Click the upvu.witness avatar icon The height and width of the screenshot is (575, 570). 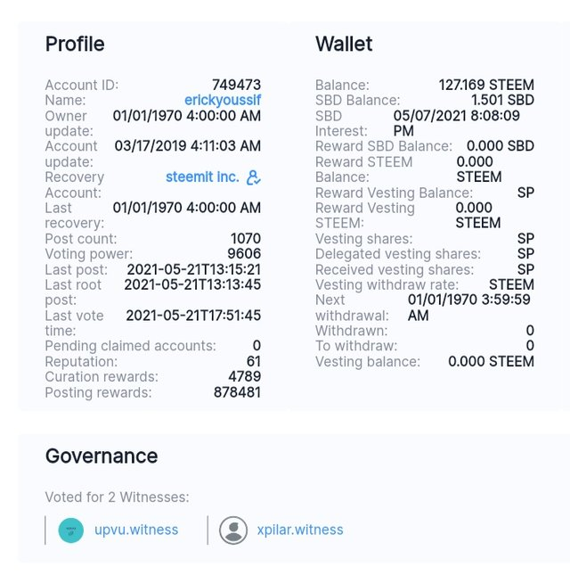tap(71, 530)
